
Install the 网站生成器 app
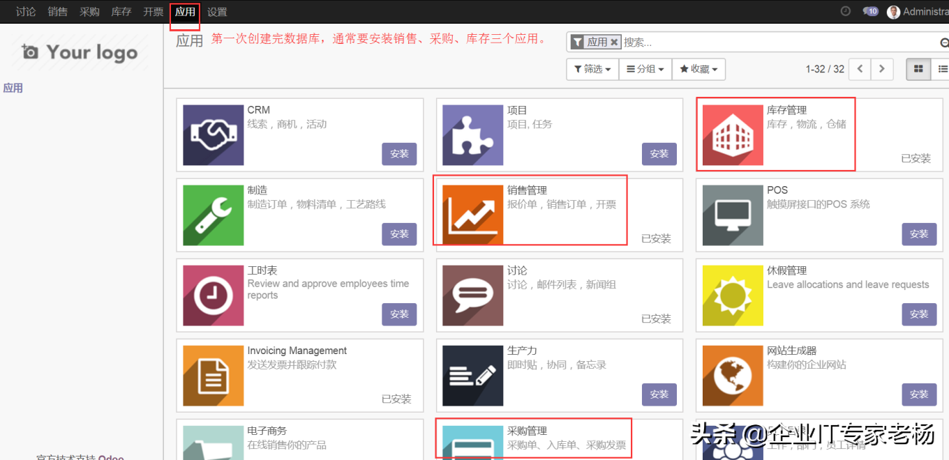pyautogui.click(x=919, y=394)
